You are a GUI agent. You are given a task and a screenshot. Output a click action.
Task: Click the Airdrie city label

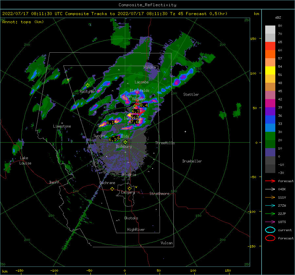point(129,175)
